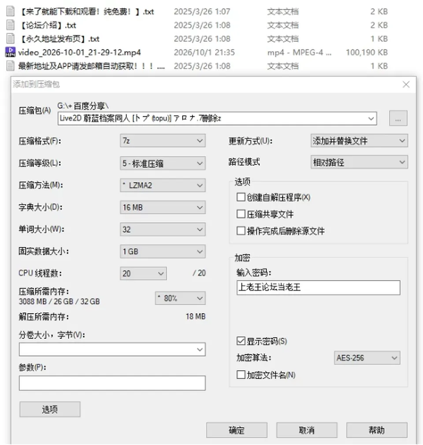Select the file video_2026-10-01_21-29-12.mp4

point(79,52)
